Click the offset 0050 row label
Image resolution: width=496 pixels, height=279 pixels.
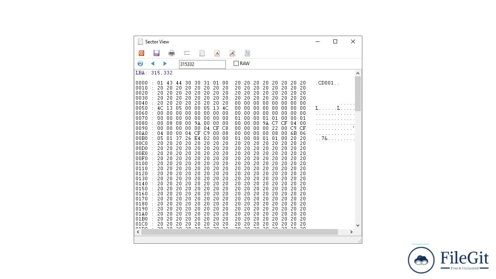pos(141,108)
